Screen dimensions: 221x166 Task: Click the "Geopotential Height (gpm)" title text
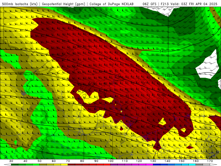(x=64, y=4)
